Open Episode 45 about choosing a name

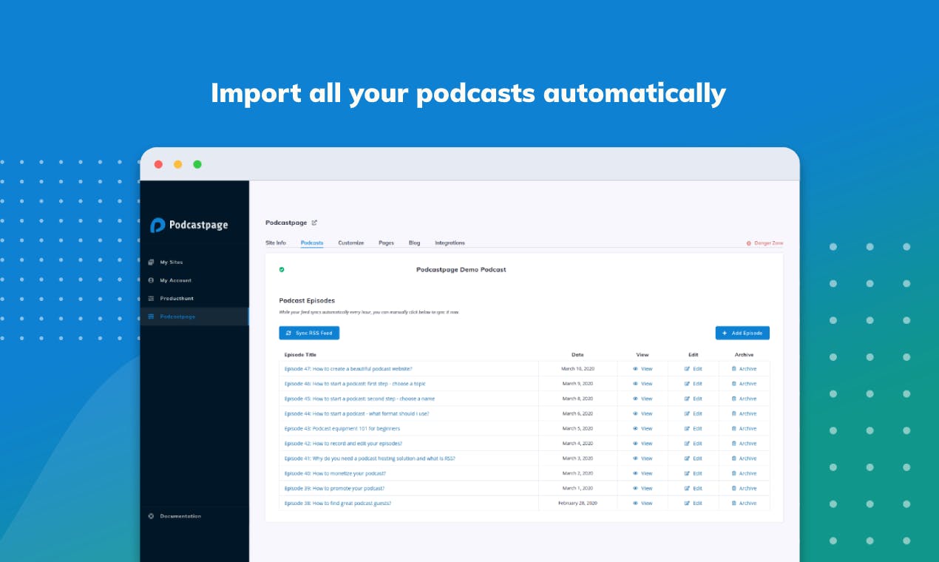click(x=359, y=399)
